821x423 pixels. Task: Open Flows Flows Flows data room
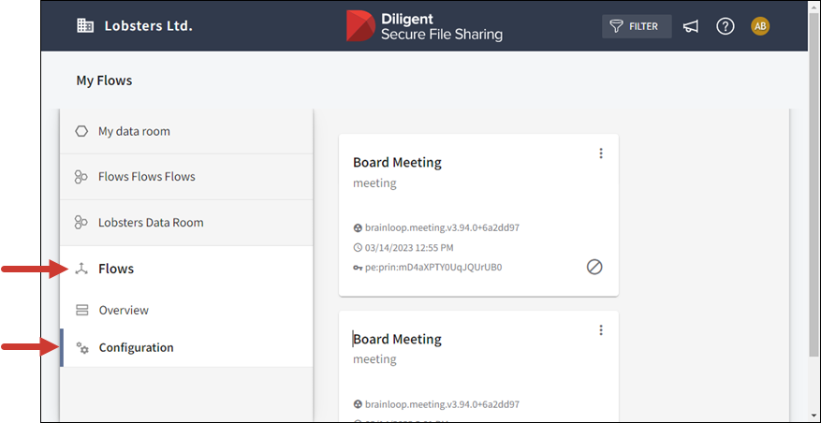(146, 177)
